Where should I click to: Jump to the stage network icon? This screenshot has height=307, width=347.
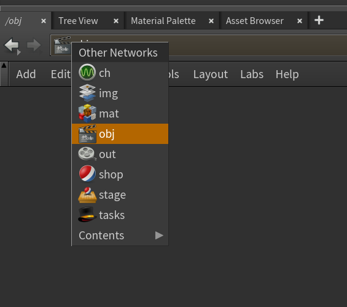pyautogui.click(x=87, y=195)
